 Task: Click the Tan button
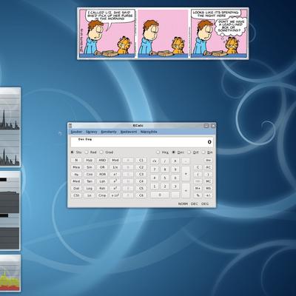point(90,181)
